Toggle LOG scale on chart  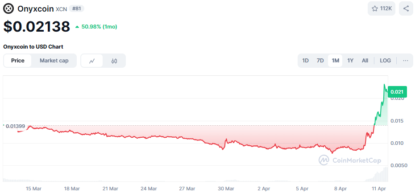pyautogui.click(x=385, y=61)
